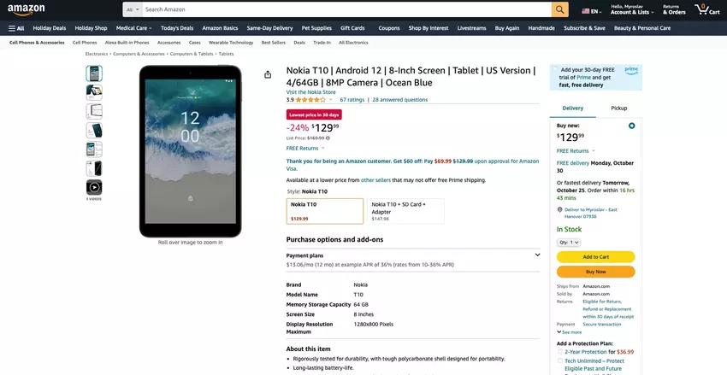This screenshot has height=375, width=727.
Task: Type in the Search Amazon field
Action: coord(342,9)
